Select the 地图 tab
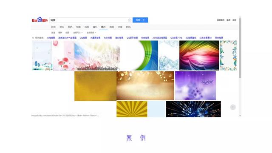 point(112,27)
